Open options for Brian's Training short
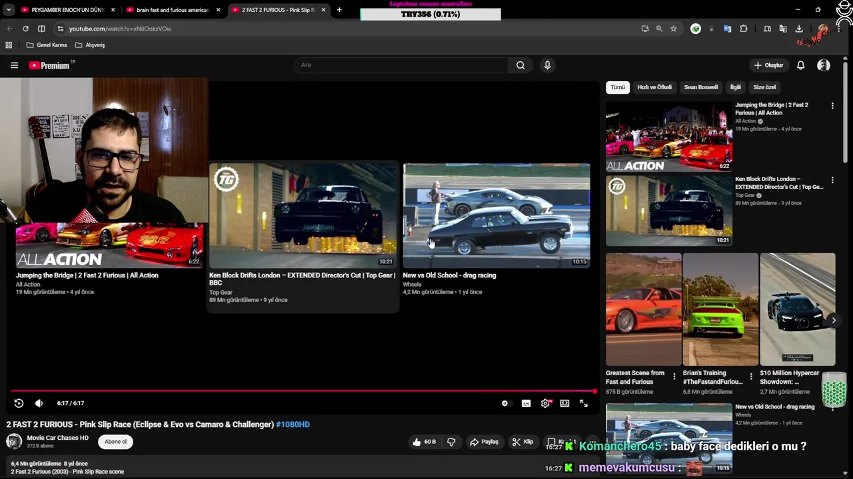Screen dimensions: 853x479 [751, 377]
